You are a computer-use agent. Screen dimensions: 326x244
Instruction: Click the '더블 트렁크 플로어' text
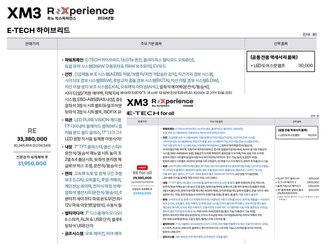point(248,195)
